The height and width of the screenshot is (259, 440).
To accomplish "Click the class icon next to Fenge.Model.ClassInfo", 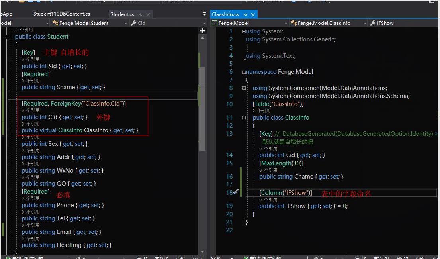I will click(293, 23).
